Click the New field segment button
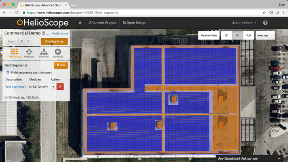 (61, 65)
